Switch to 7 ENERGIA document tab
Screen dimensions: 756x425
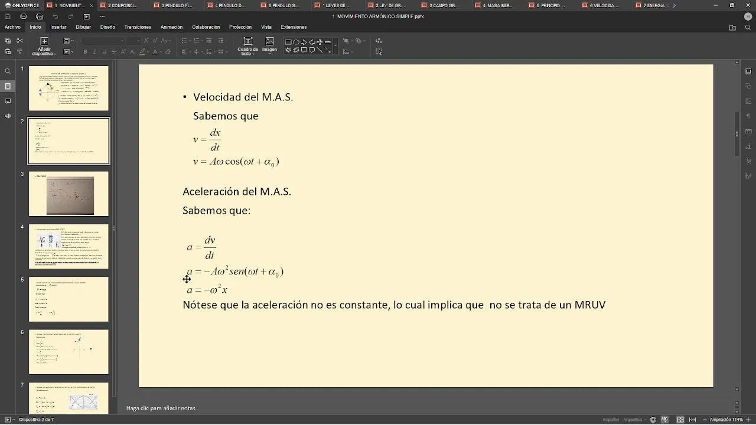tap(651, 5)
